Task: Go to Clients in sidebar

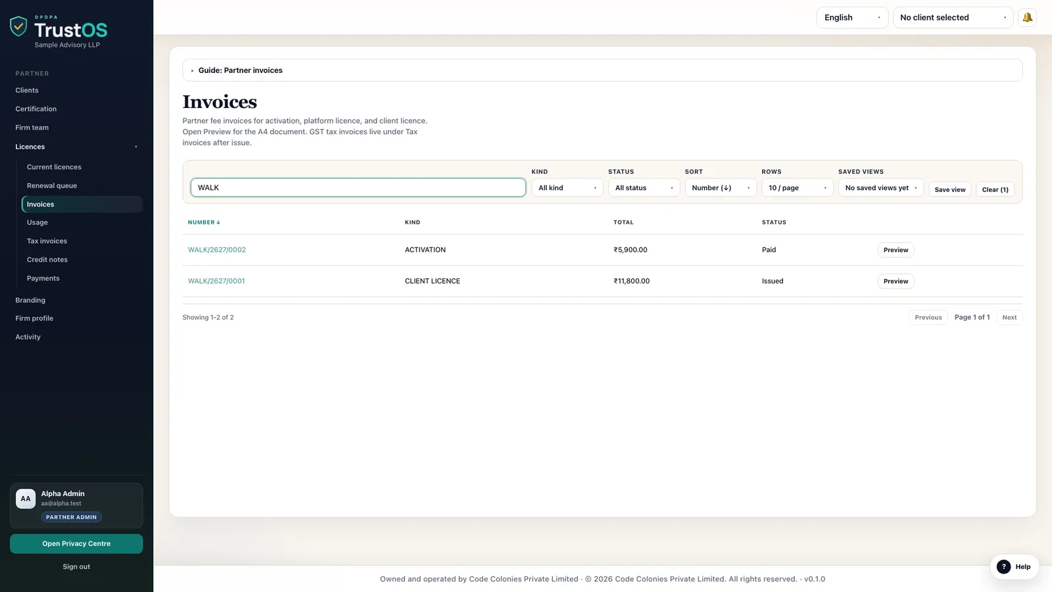Action: pyautogui.click(x=27, y=90)
